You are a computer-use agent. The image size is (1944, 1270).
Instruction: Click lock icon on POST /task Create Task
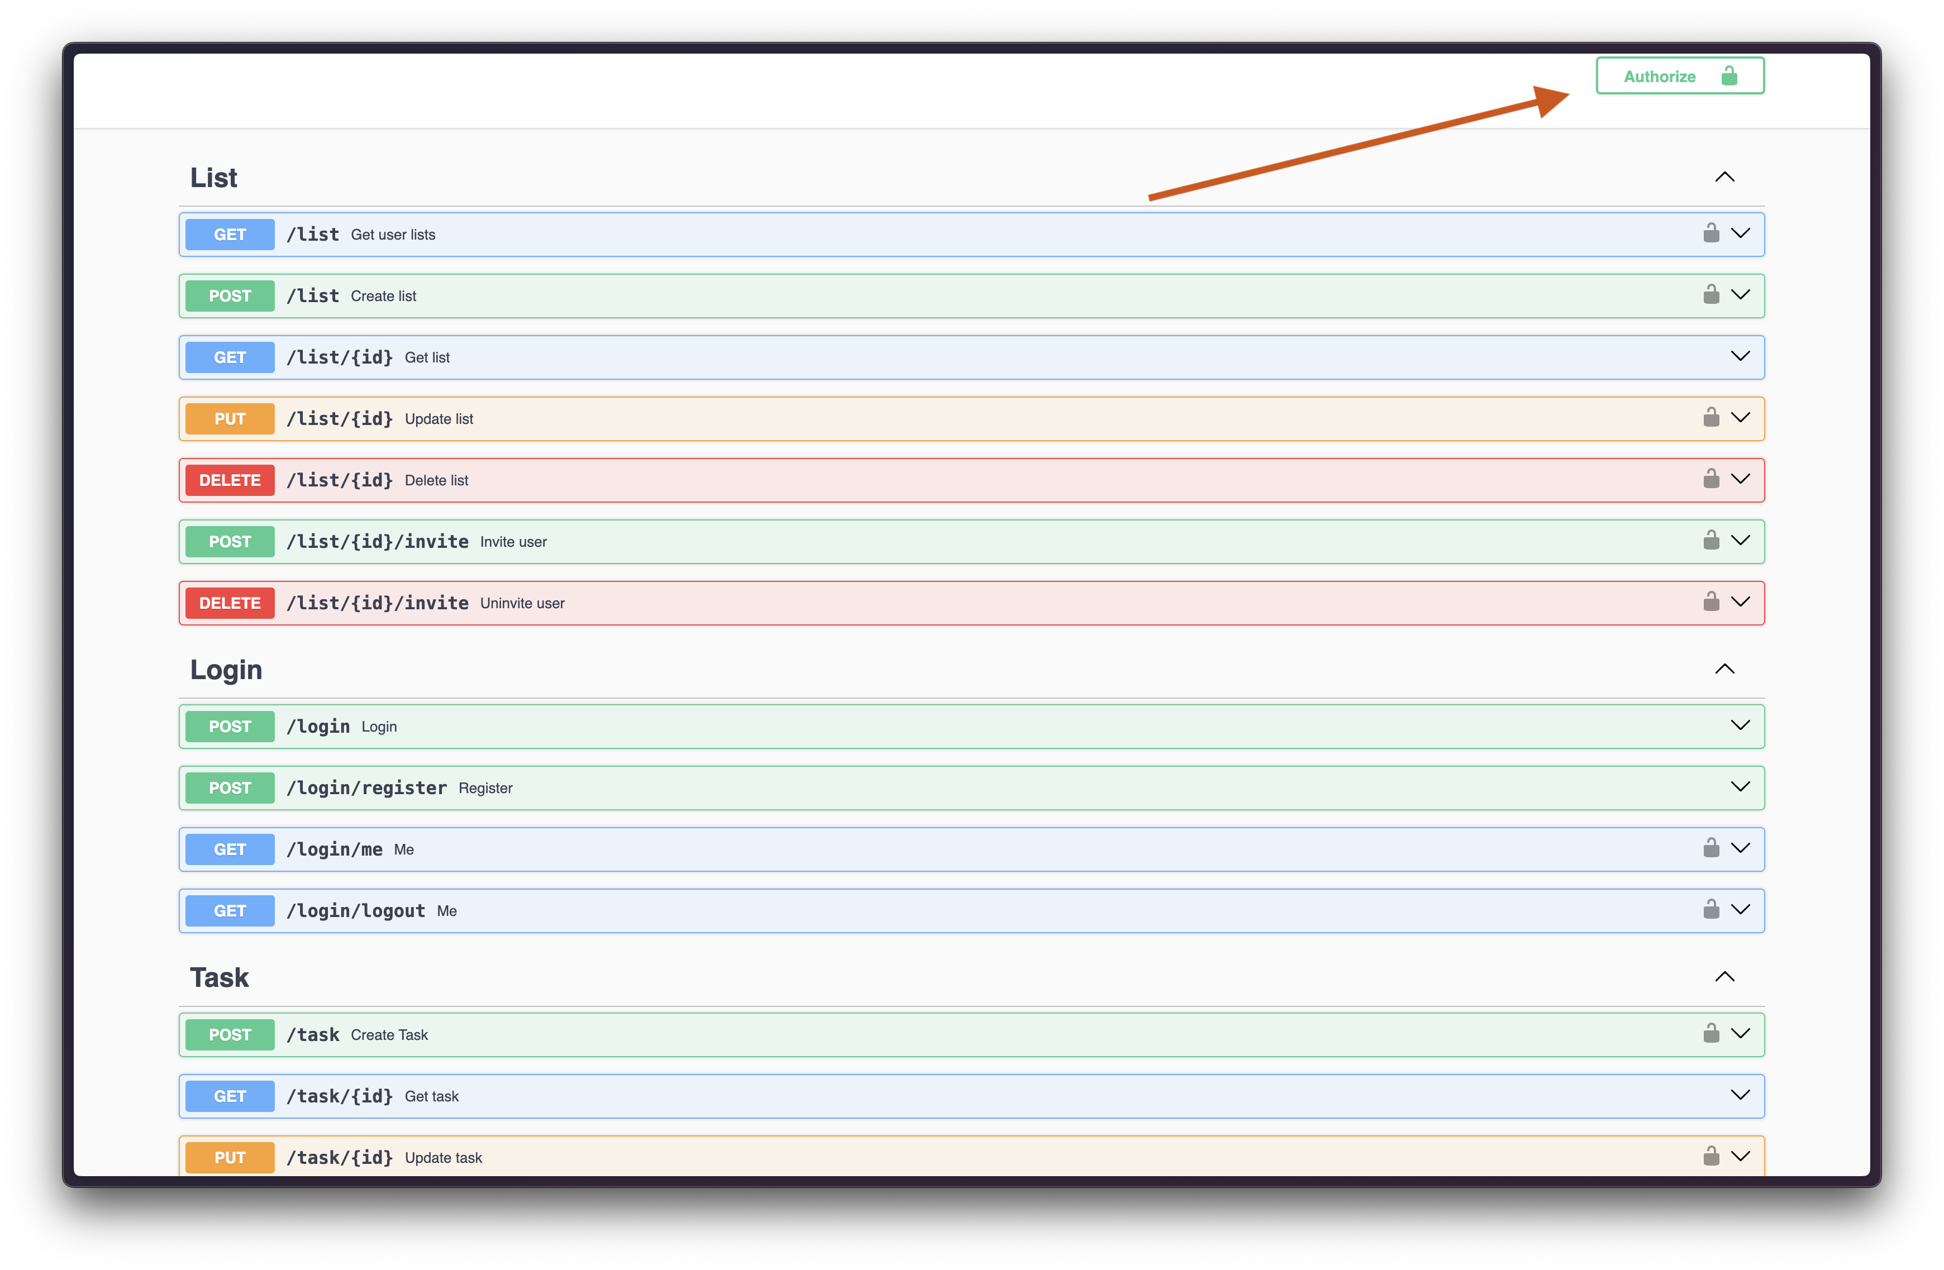point(1710,1034)
